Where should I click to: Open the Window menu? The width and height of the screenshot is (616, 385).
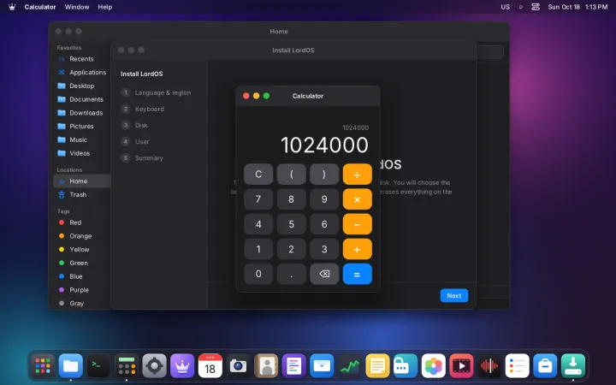(x=77, y=7)
